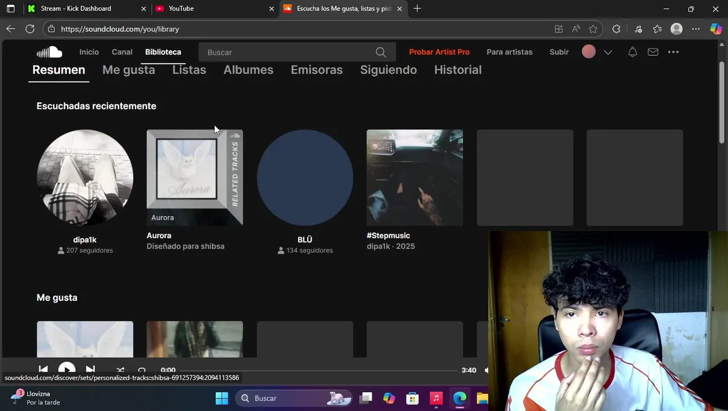Go to Canal
This screenshot has height=411, width=728.
click(122, 52)
